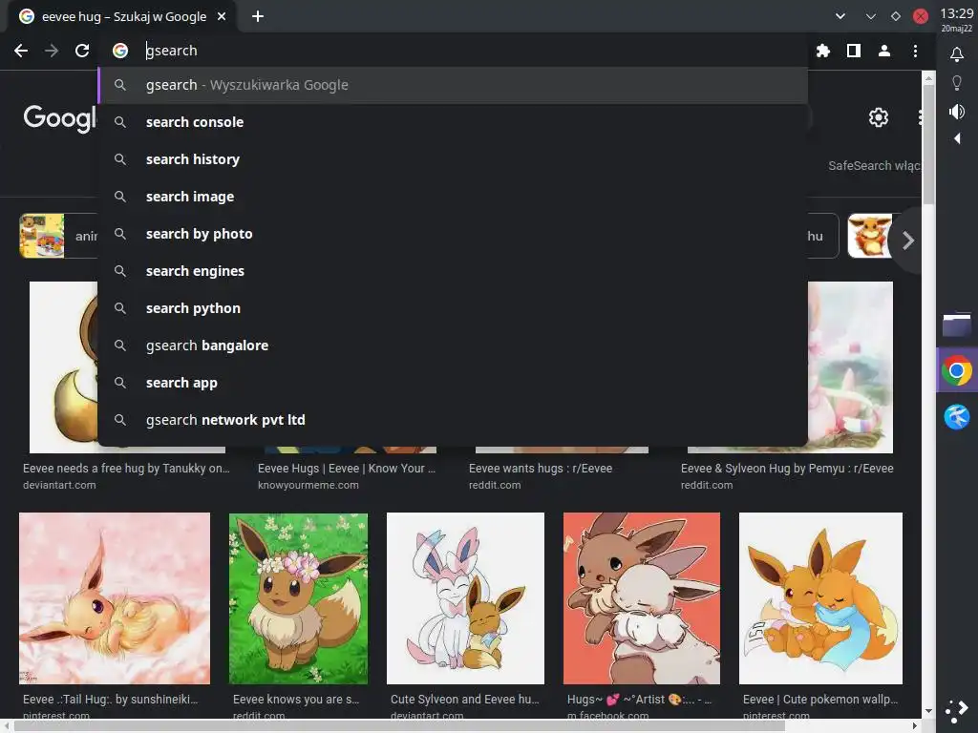Select 'search console' suggestion
Viewport: 978px width, 733px height.
click(454, 122)
